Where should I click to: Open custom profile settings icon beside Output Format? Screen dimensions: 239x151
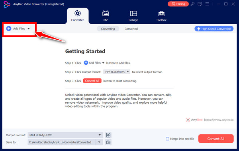tap(108, 135)
